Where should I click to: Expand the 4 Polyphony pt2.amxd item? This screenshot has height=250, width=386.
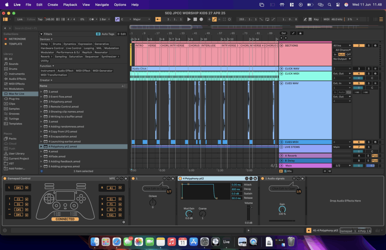click(41, 146)
